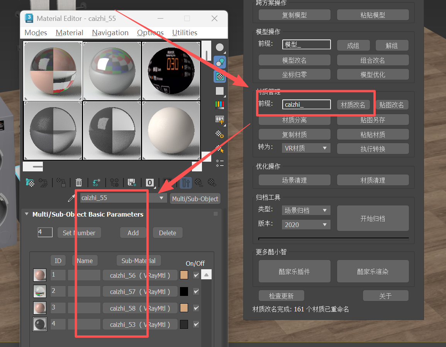This screenshot has height=347, width=446.
Task: Toggle the checkered Background icon
Action: point(220,77)
